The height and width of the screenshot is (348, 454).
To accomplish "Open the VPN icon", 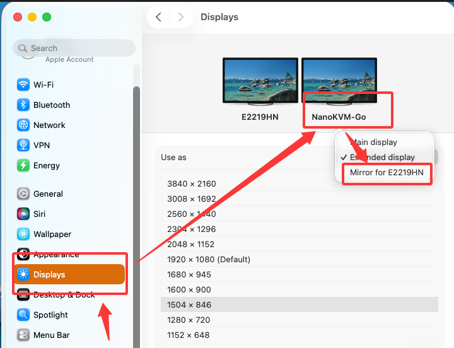I will (x=23, y=145).
